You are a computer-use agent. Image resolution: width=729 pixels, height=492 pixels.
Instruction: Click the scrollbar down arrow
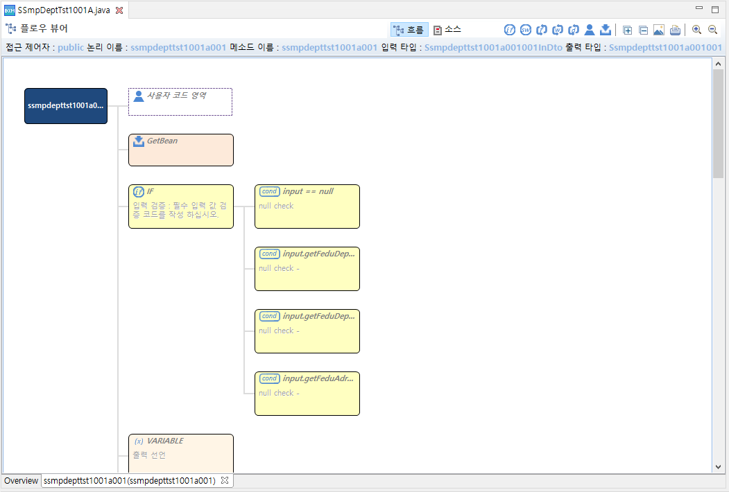coord(719,467)
